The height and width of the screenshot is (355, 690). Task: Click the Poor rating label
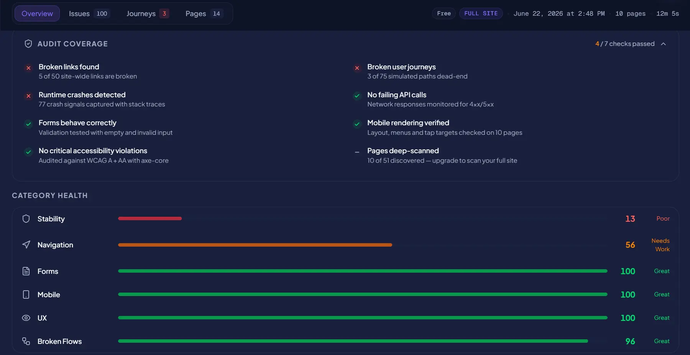[663, 218]
